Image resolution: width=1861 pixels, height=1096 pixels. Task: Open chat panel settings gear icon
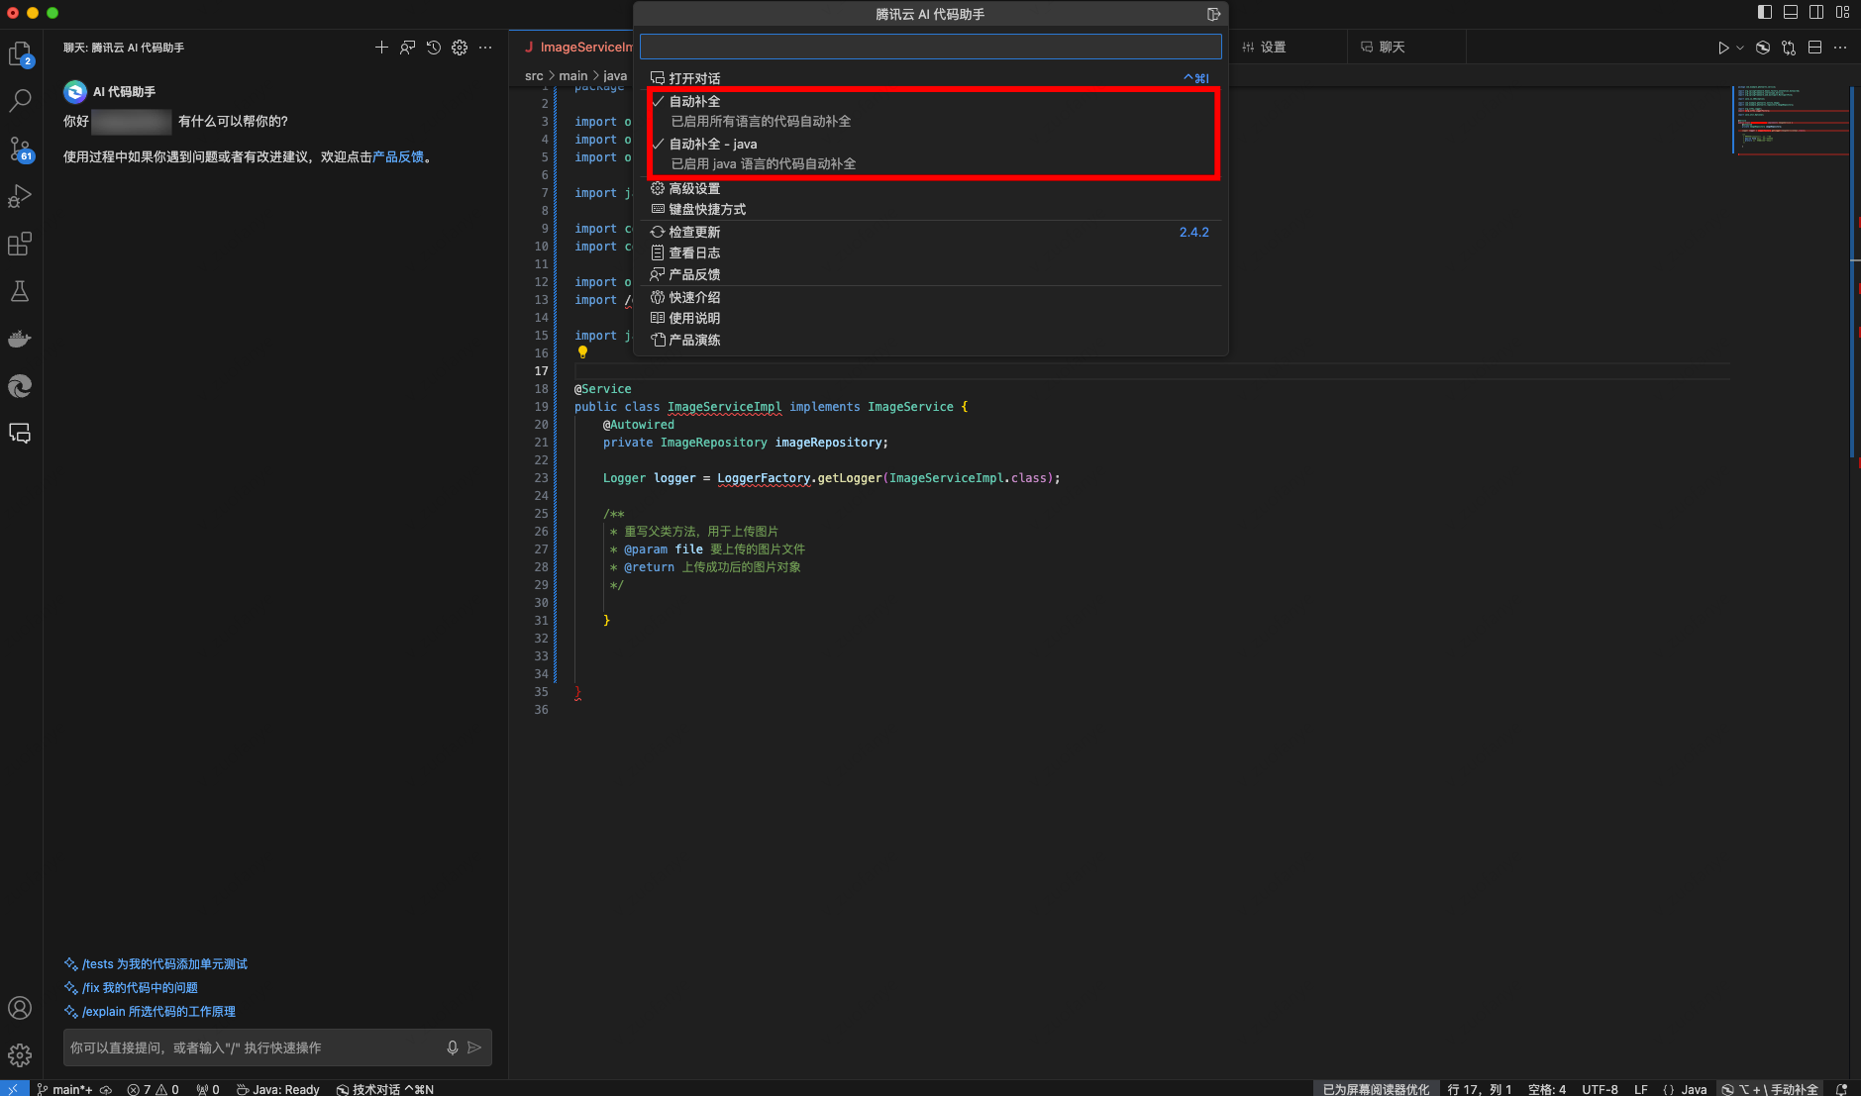tap(460, 48)
